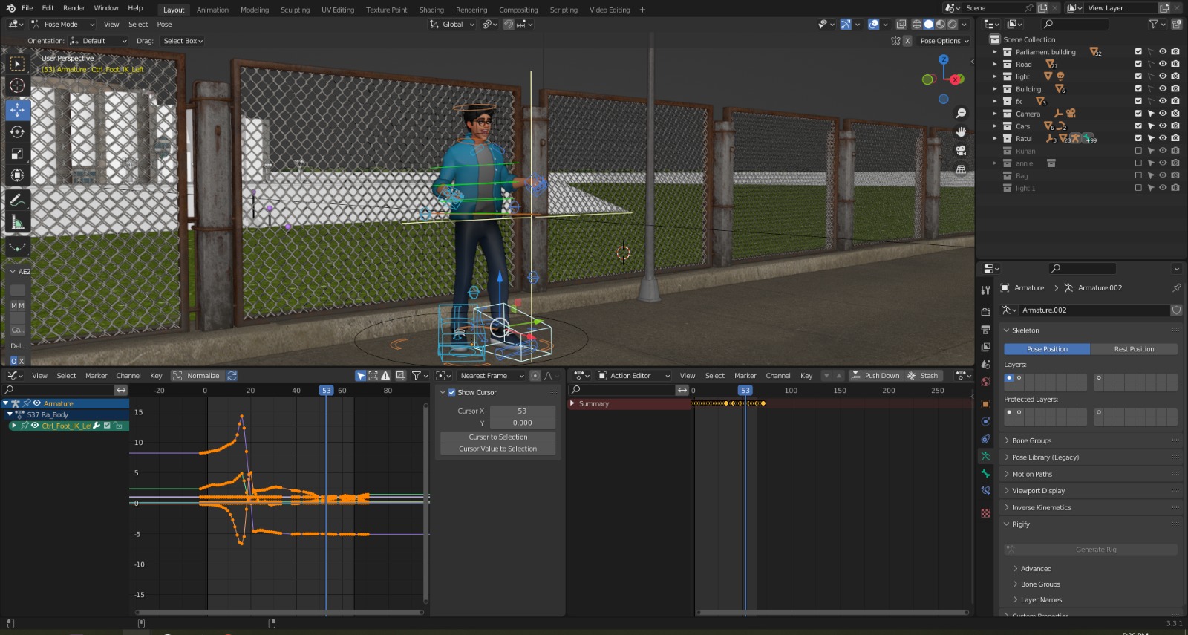Activate the Scale tool
Image resolution: width=1188 pixels, height=635 pixels.
pos(17,154)
